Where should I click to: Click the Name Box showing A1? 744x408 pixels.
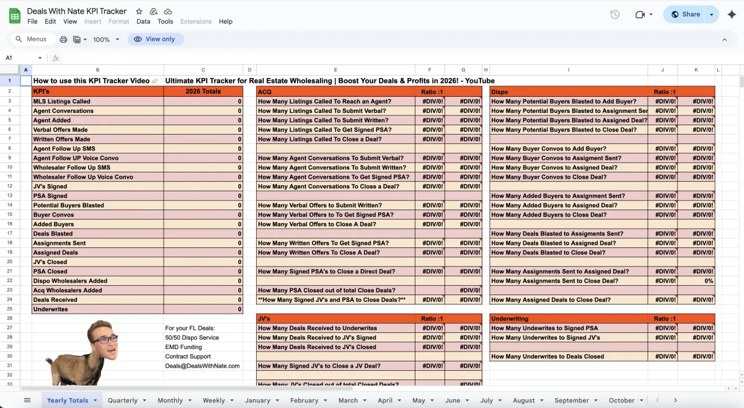[x=22, y=58]
